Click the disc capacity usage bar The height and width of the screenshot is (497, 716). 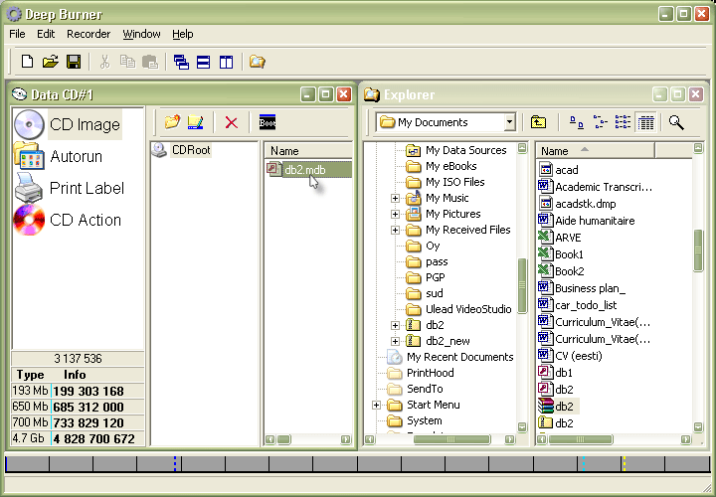pyautogui.click(x=357, y=464)
